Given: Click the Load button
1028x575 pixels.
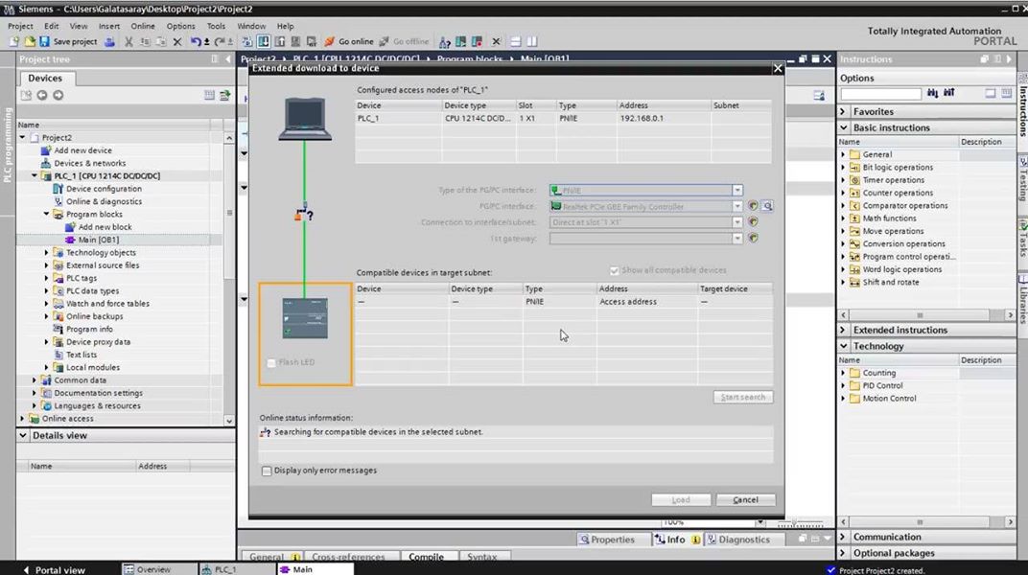Looking at the screenshot, I should pos(681,499).
